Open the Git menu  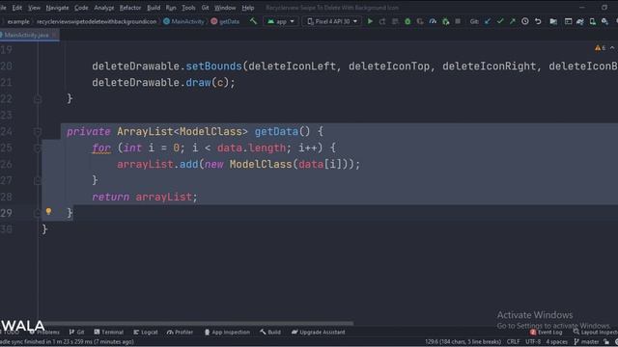point(205,8)
